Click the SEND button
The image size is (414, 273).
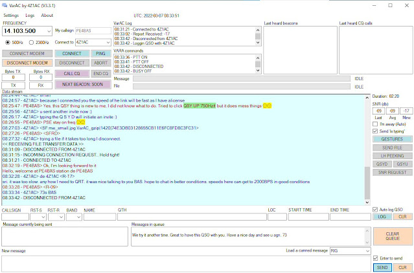click(x=382, y=267)
